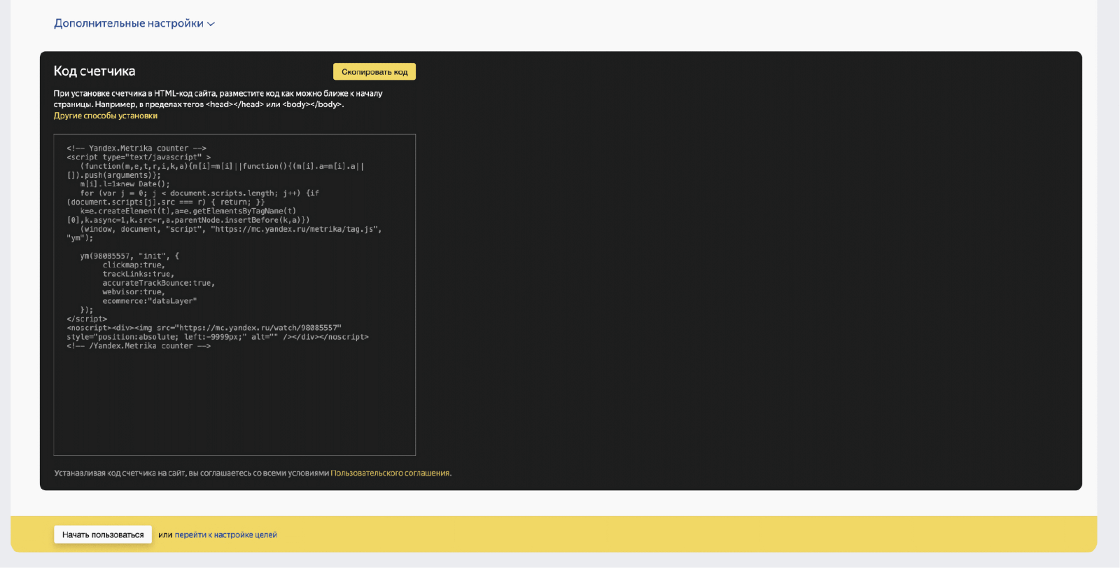Click the Yandex.Metrika counter opening comment line
The width and height of the screenshot is (1120, 568).
[136, 148]
